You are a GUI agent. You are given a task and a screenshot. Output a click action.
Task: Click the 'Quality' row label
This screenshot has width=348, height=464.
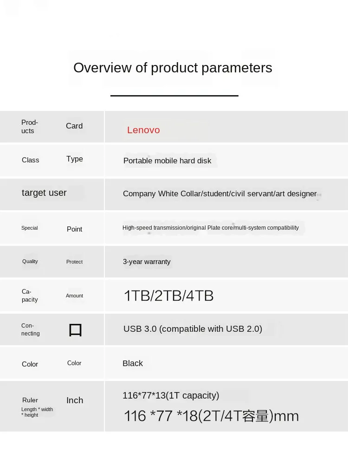(30, 261)
